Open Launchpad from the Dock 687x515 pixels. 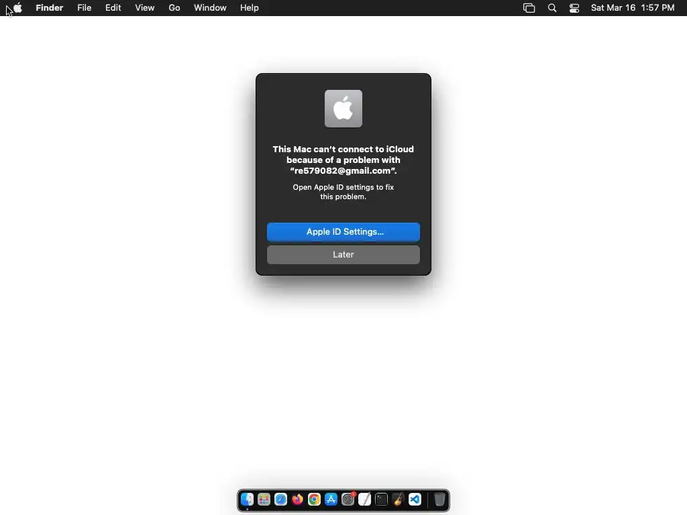point(264,499)
